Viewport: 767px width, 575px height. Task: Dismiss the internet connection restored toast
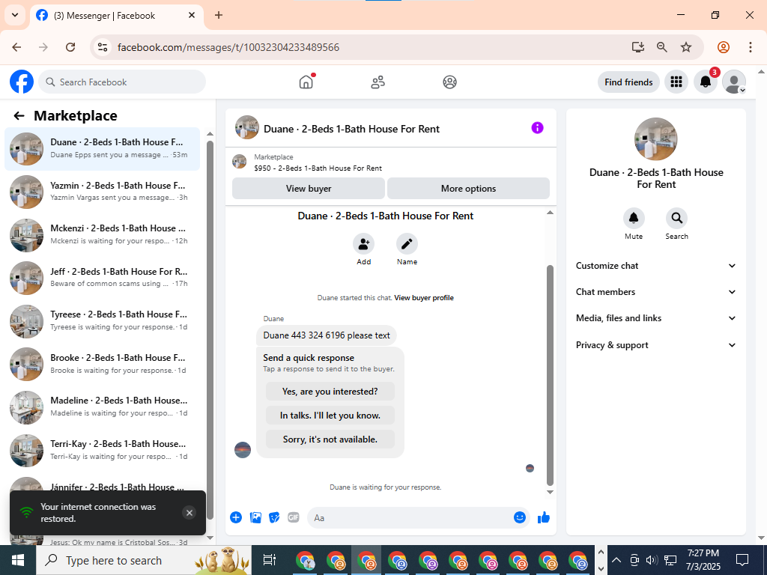[x=190, y=512]
